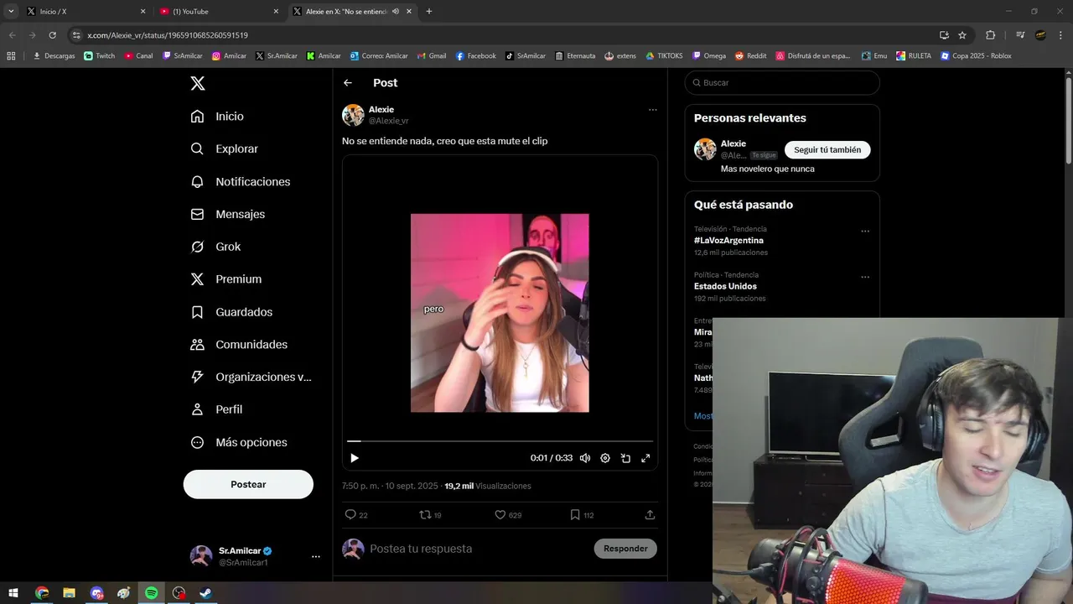Image resolution: width=1073 pixels, height=604 pixels.
Task: Open Premium in the sidebar
Action: (x=226, y=279)
